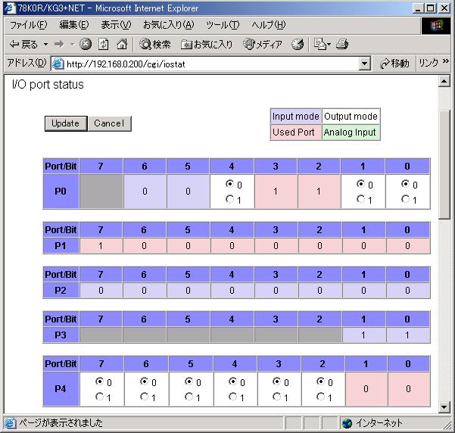Viewport: 455px width, 433px height.
Task: Go back with the 戻る arrow button
Action: (x=23, y=45)
